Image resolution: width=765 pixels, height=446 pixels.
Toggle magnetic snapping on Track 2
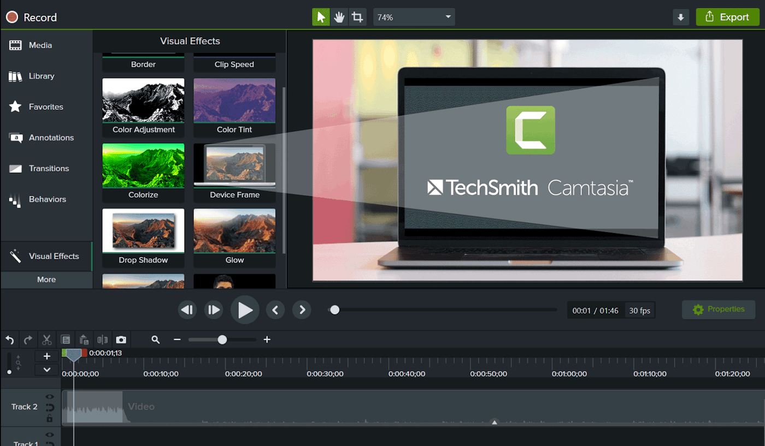(50, 407)
